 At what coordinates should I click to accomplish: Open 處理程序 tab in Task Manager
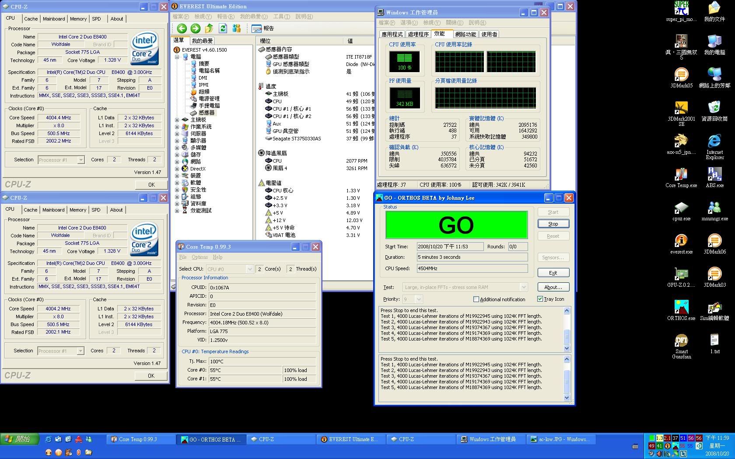point(418,34)
